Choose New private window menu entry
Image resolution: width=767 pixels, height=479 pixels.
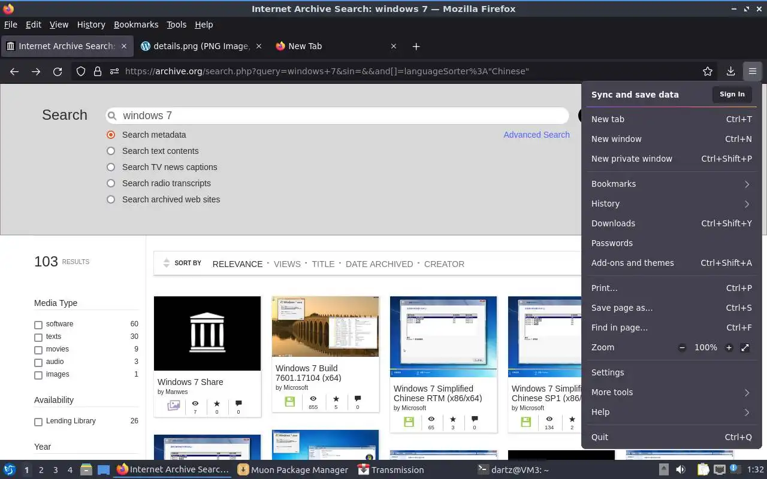pyautogui.click(x=671, y=159)
